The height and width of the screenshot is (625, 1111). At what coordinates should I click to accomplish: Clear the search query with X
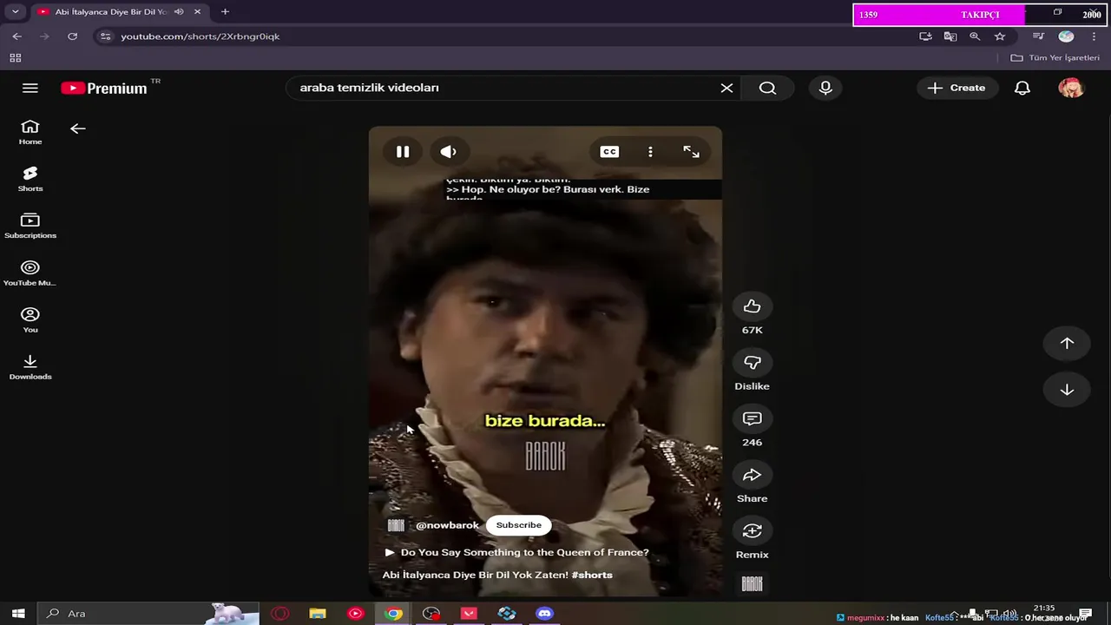[x=726, y=88]
